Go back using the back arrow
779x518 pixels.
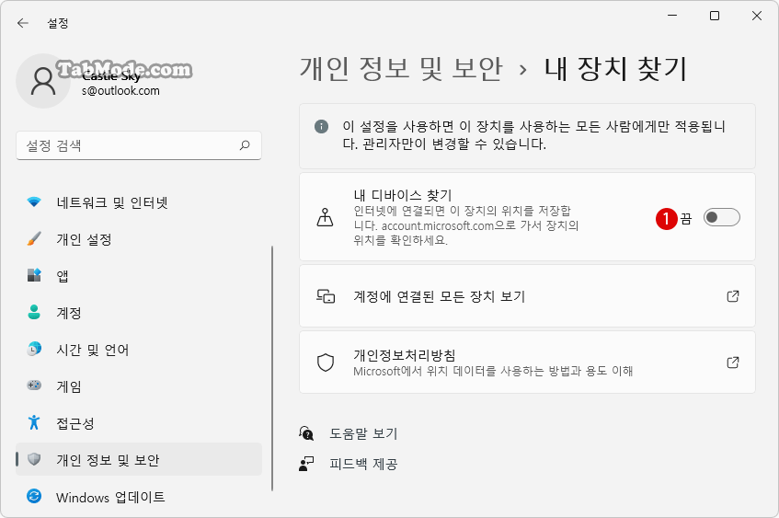point(23,23)
